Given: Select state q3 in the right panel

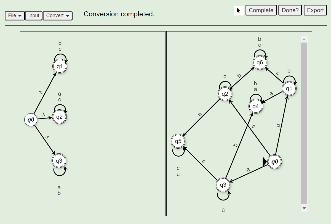Looking at the screenshot, I should pyautogui.click(x=223, y=185).
